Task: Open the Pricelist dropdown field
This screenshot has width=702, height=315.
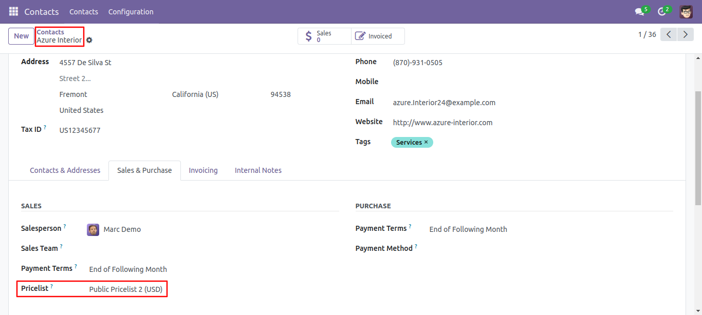Action: tap(213, 289)
